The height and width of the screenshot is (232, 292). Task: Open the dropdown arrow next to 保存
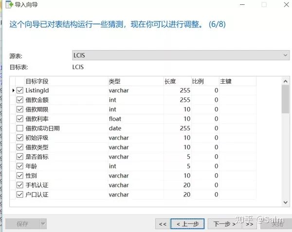43,224
